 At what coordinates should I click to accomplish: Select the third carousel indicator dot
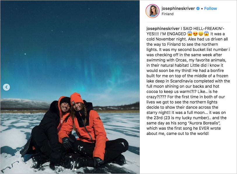[x=73, y=169]
